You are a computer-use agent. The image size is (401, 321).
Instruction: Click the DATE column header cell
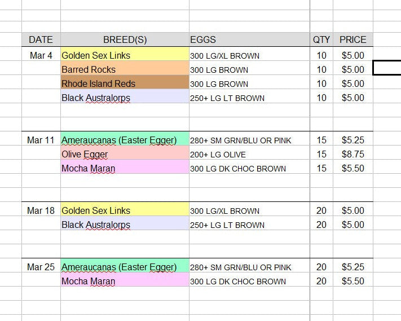click(x=41, y=39)
